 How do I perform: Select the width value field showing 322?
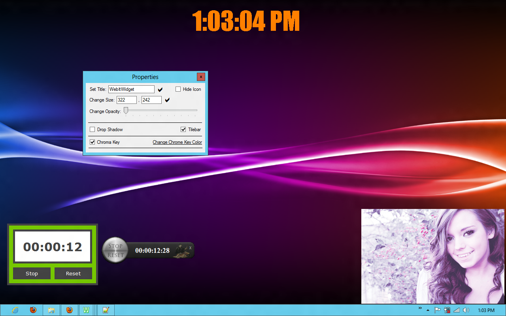point(126,100)
